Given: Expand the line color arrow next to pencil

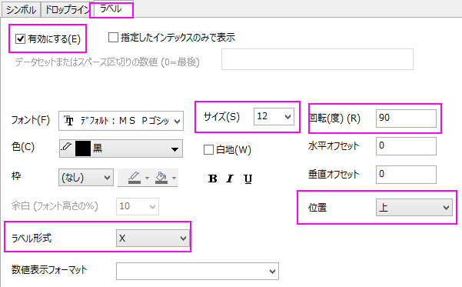Looking at the screenshot, I should (147, 179).
